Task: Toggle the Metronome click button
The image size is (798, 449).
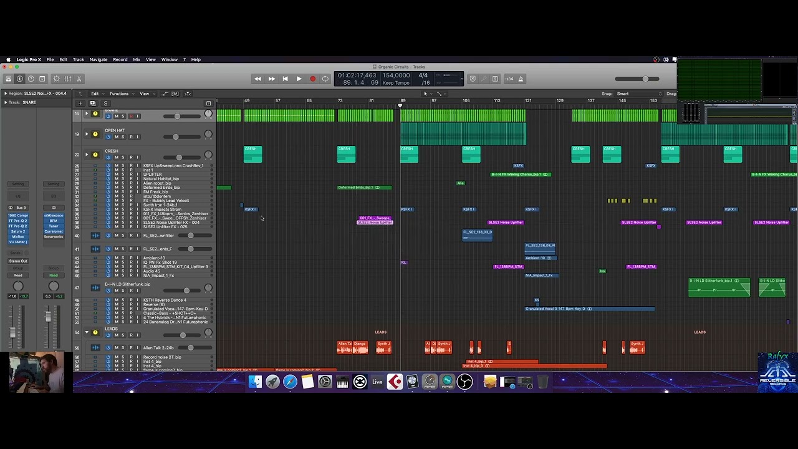Action: pos(521,79)
